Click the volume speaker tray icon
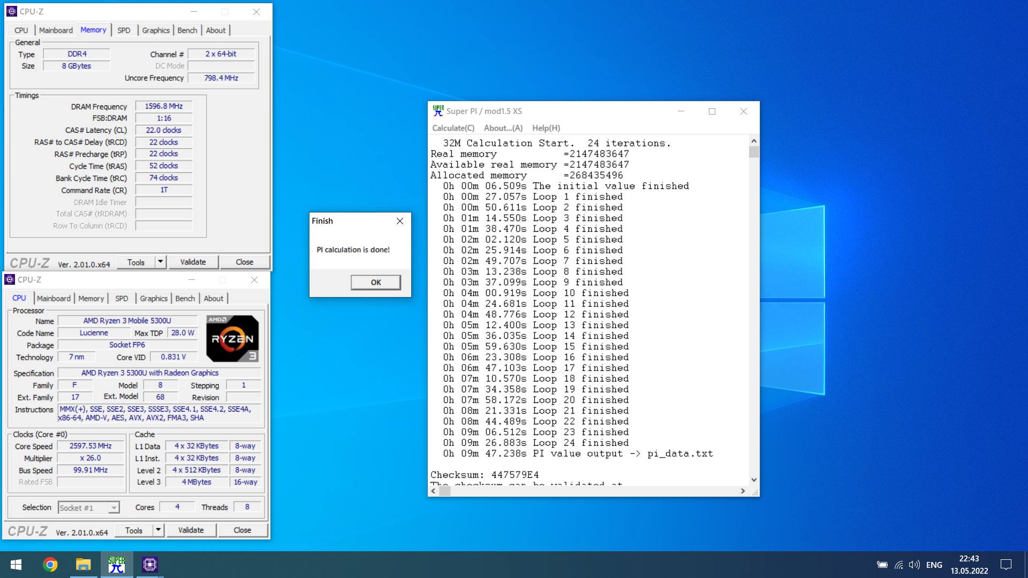Viewport: 1028px width, 578px height. [914, 565]
